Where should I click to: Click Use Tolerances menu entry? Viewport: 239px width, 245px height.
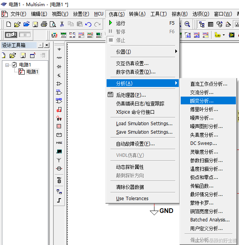click(143, 199)
